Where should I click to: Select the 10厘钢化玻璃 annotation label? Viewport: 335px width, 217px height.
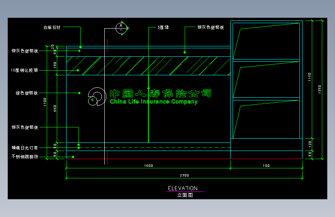24,70
